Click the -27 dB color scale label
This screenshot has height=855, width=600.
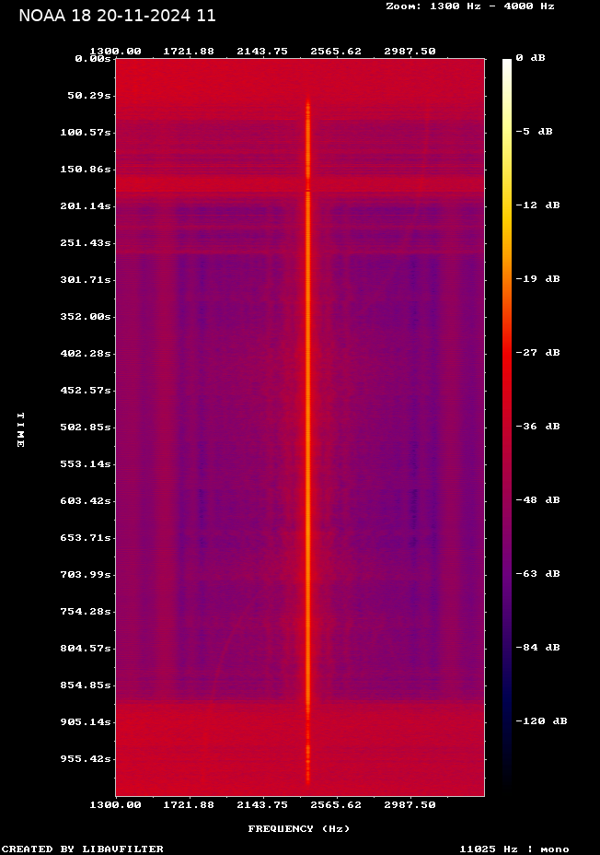click(537, 353)
